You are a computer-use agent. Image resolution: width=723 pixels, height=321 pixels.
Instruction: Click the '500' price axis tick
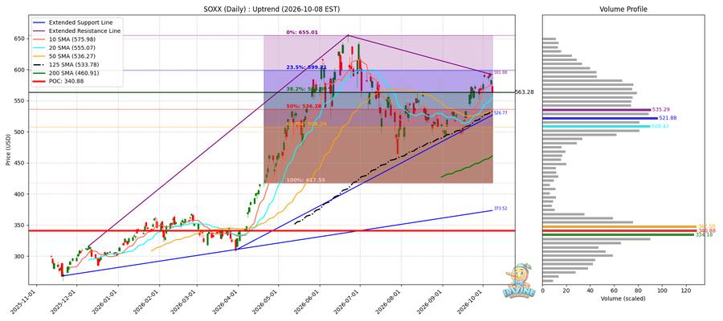pos(20,132)
